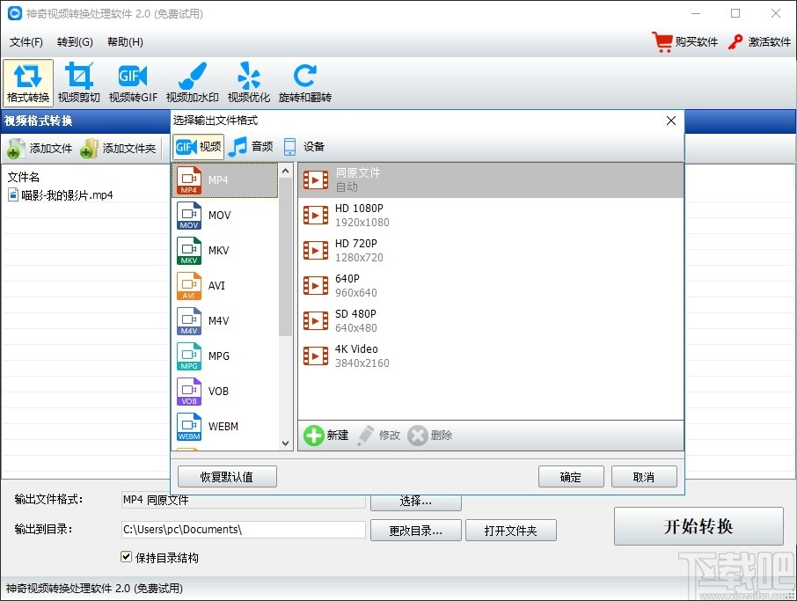Open the 帮助(H) menu

[x=125, y=41]
